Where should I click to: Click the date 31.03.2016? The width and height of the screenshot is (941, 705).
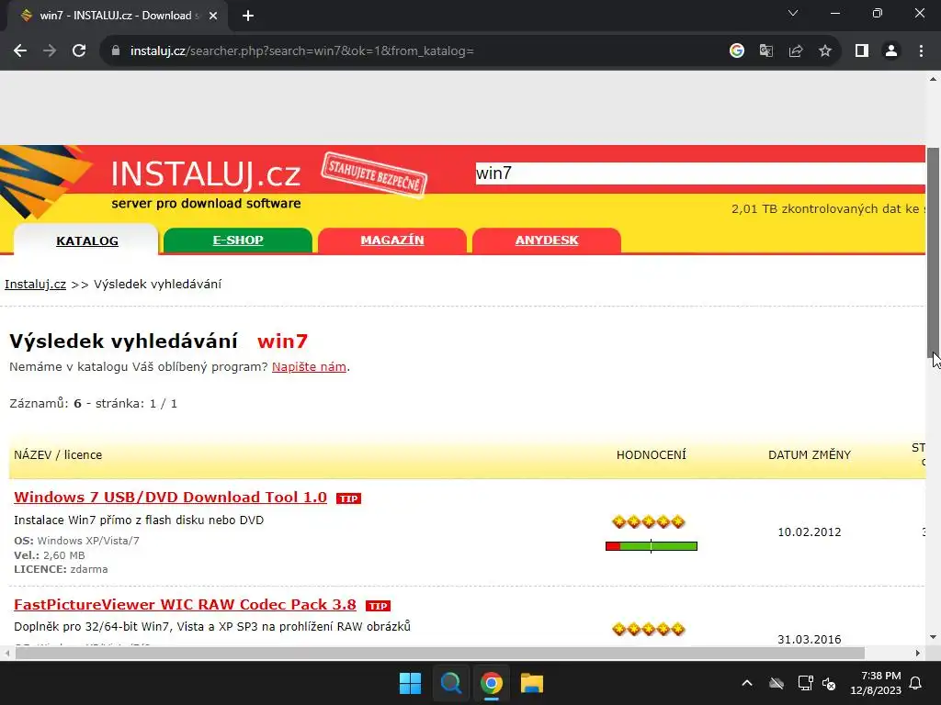[x=810, y=639]
